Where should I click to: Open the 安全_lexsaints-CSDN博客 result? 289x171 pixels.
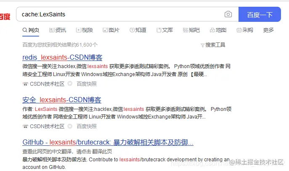62,100
